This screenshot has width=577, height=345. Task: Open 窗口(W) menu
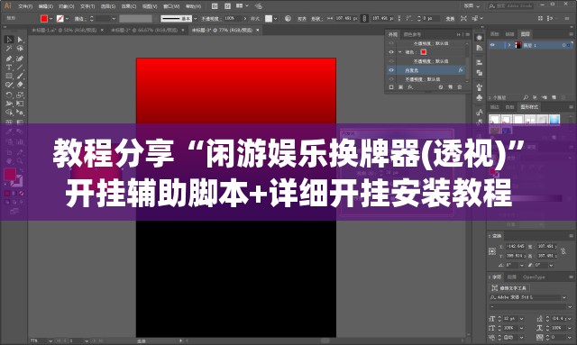171,6
